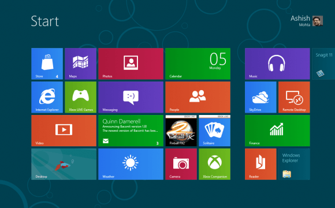Open the Music tile
This screenshot has width=335, height=208.
point(277,64)
